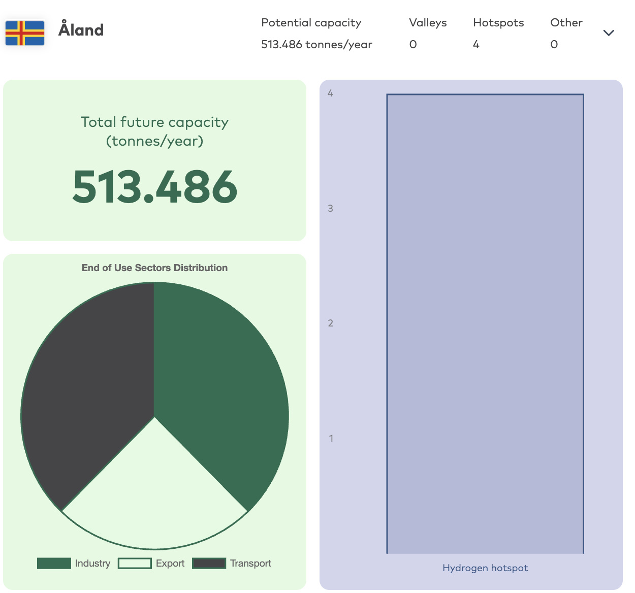
Task: Click the Potential capacity header
Action: [311, 23]
